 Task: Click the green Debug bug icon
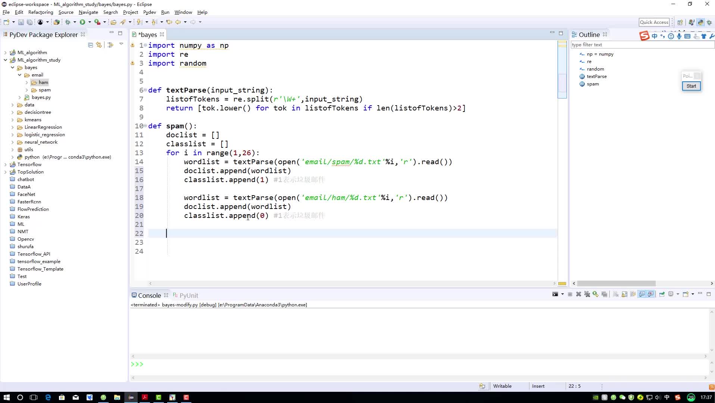pyautogui.click(x=68, y=22)
